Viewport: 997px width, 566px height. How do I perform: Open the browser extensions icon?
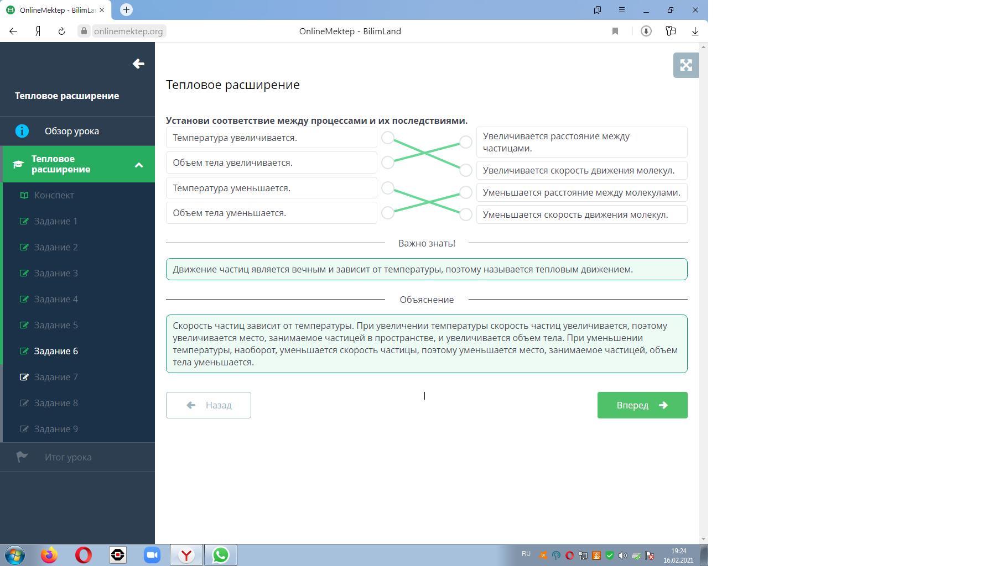671,31
